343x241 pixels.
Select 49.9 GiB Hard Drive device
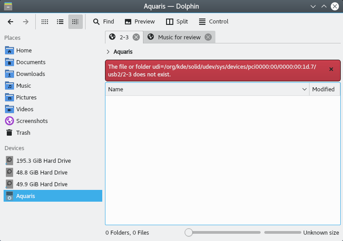point(53,184)
